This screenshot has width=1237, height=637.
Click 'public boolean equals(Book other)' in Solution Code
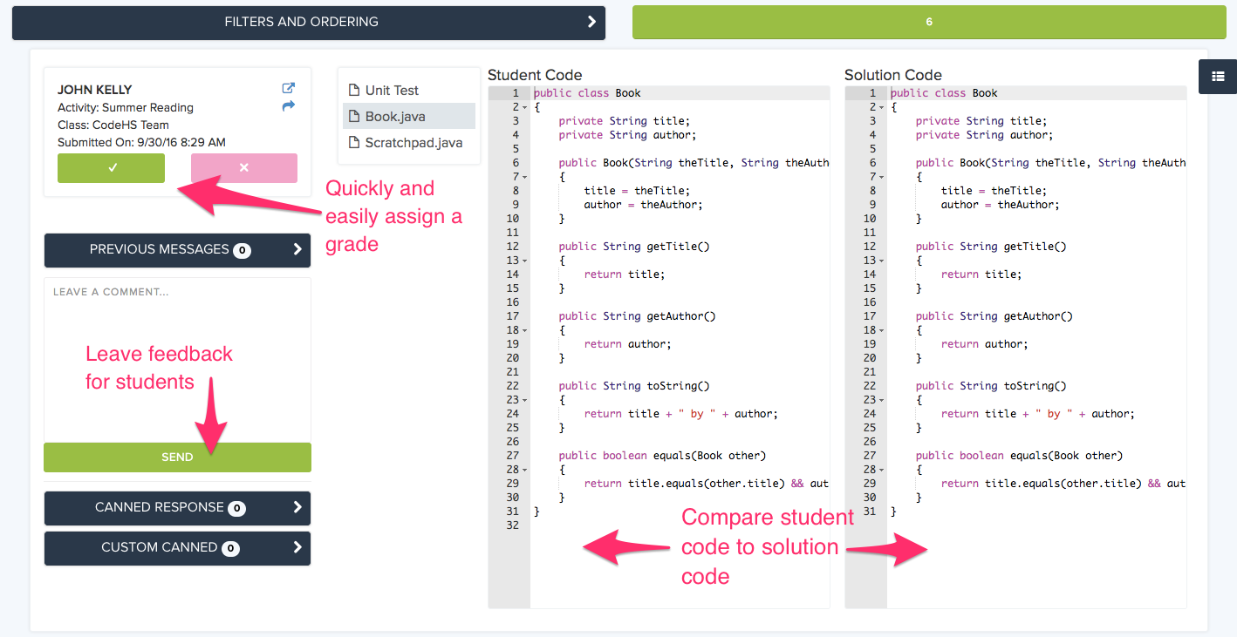[1019, 456]
